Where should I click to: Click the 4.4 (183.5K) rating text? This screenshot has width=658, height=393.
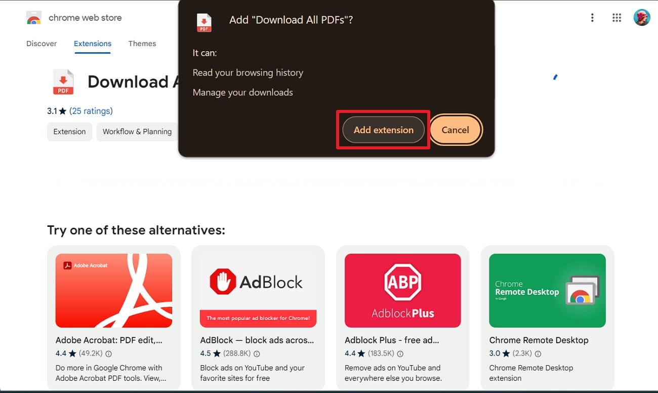click(369, 353)
